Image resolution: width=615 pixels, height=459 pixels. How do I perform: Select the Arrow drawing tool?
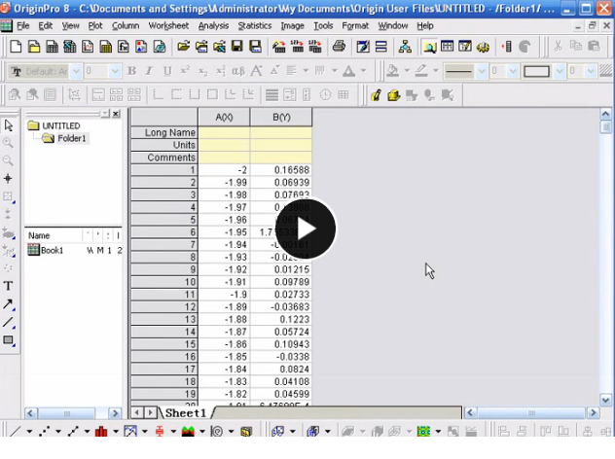coord(8,304)
